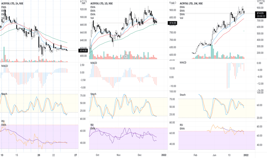Select the Vol legend on the 1h chart

pyautogui.click(x=3, y=18)
